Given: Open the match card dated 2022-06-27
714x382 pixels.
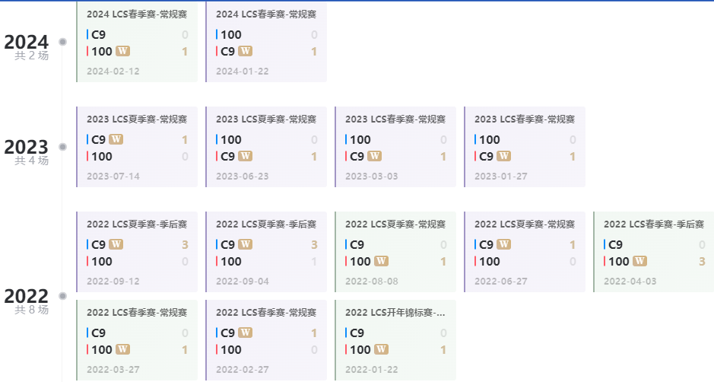Looking at the screenshot, I should 525,252.
